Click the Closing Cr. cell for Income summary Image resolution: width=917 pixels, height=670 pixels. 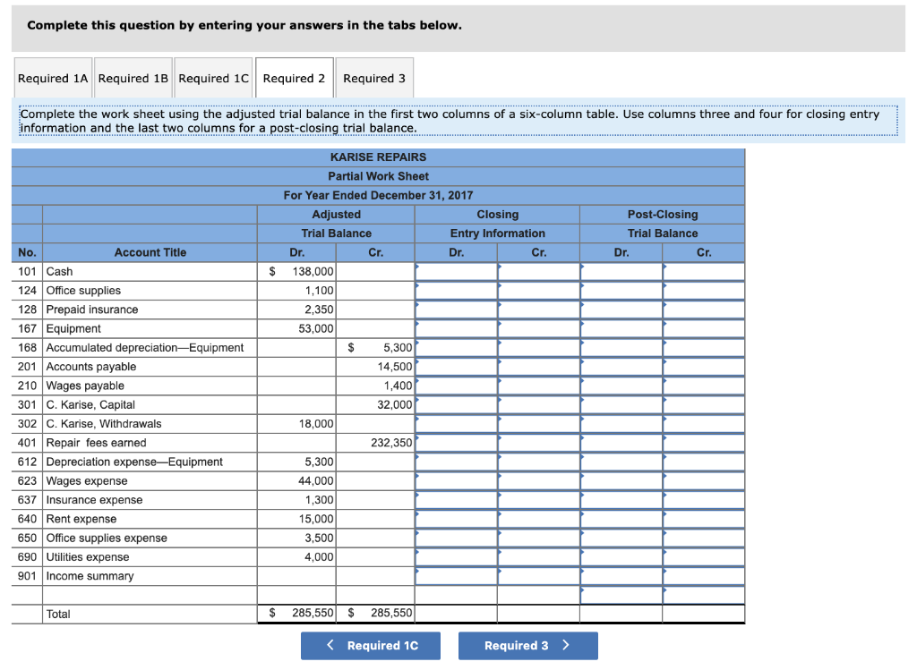click(x=538, y=575)
